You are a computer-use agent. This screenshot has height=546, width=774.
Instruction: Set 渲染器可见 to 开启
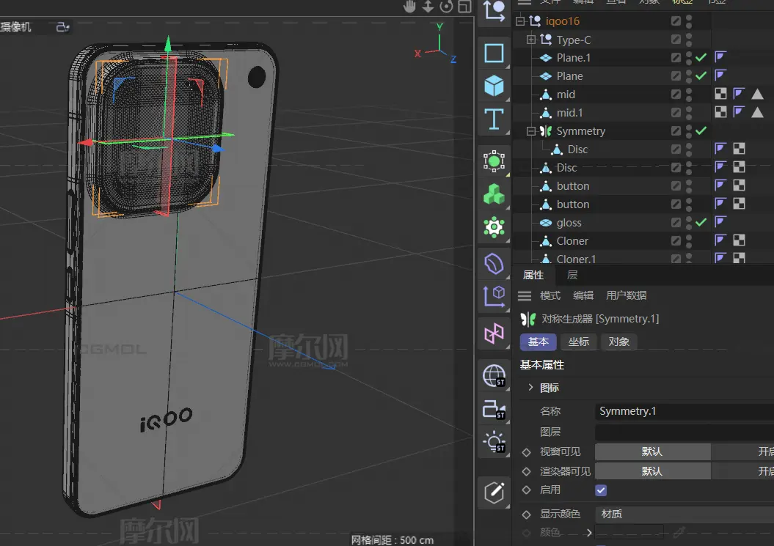(742, 471)
